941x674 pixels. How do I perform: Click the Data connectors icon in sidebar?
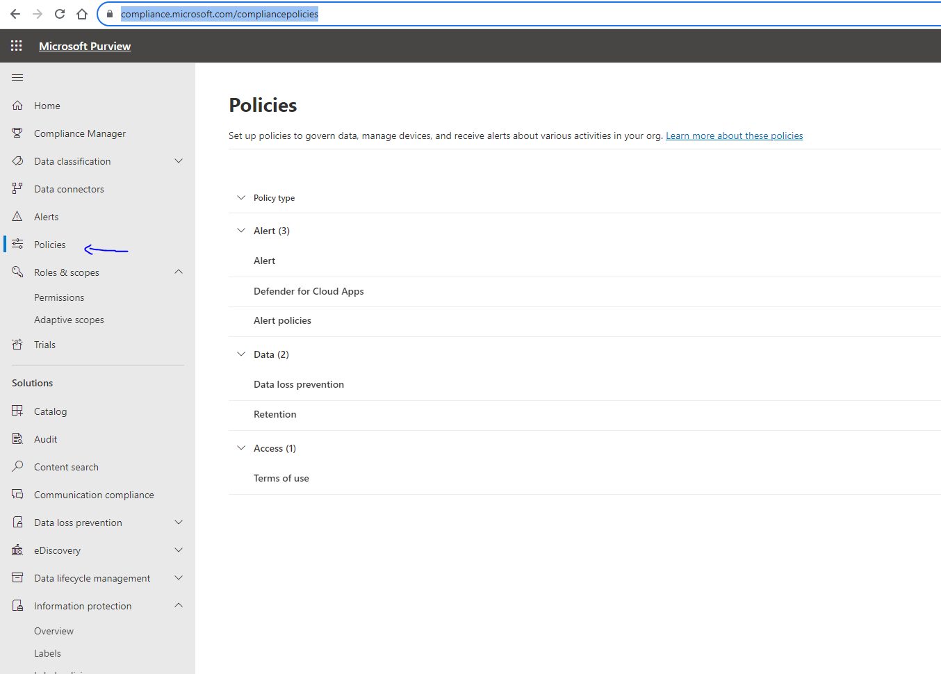[x=17, y=188]
